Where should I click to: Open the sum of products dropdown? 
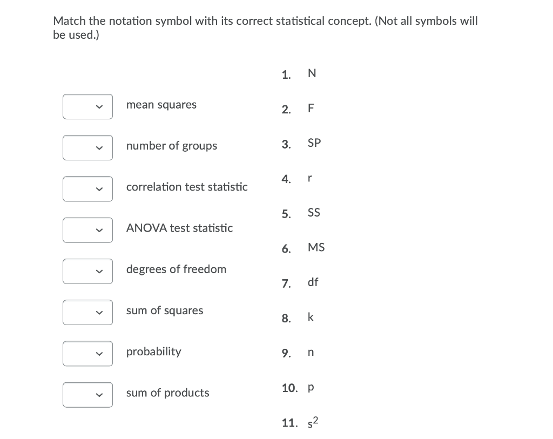coord(88,395)
